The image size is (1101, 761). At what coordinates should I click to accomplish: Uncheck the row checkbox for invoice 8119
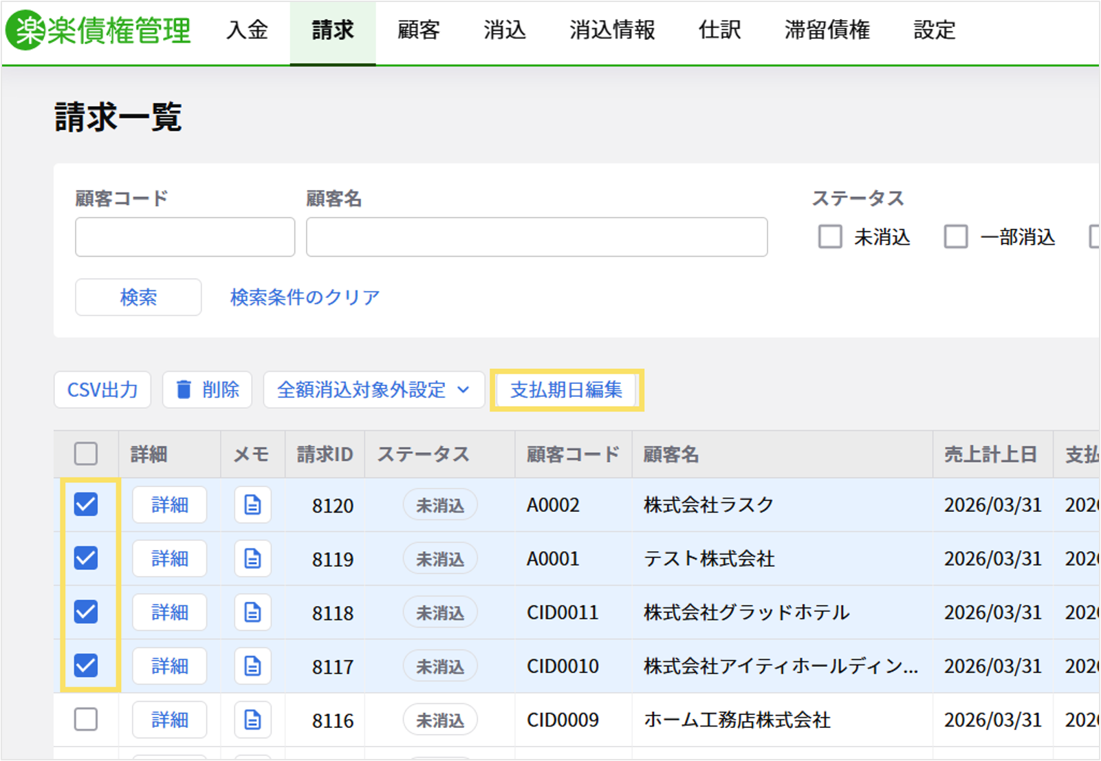[x=86, y=558]
